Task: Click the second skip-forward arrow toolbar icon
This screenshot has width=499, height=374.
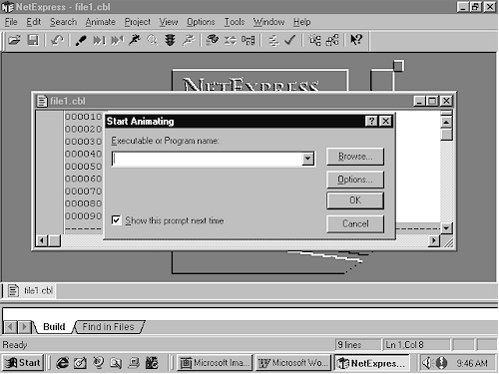Action: pos(117,40)
